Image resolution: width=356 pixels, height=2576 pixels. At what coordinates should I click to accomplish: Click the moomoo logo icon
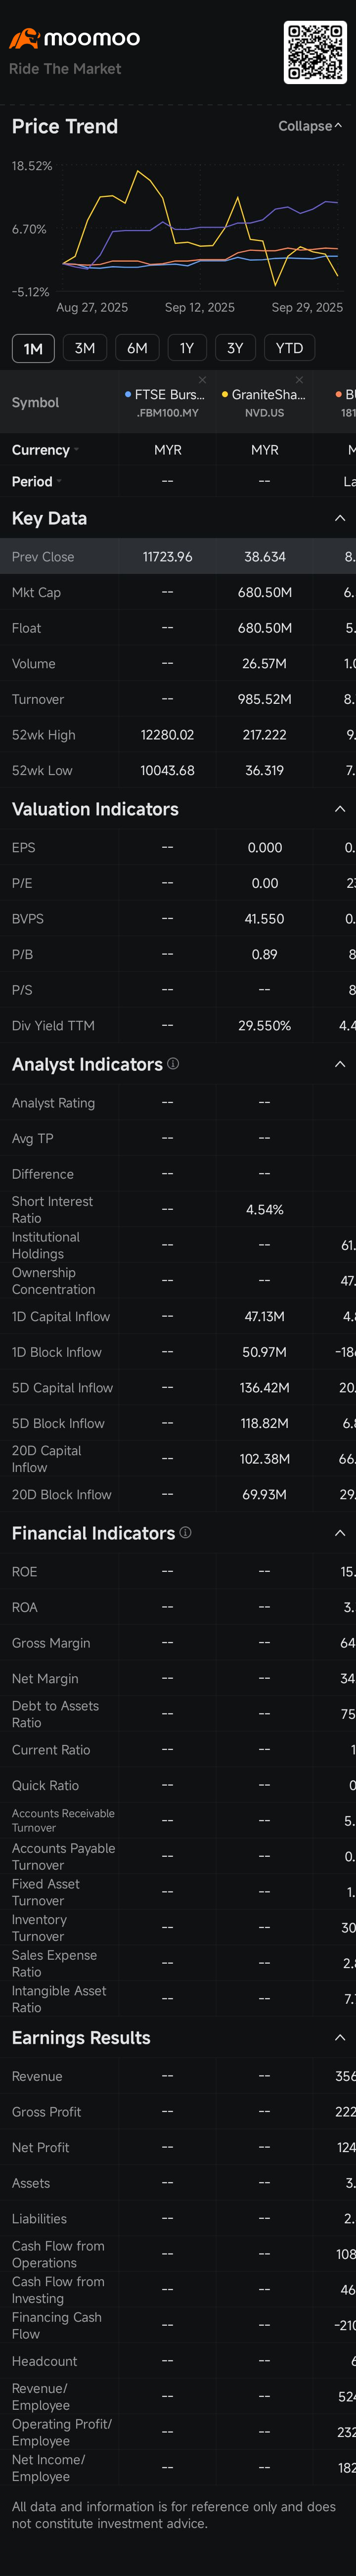(24, 39)
